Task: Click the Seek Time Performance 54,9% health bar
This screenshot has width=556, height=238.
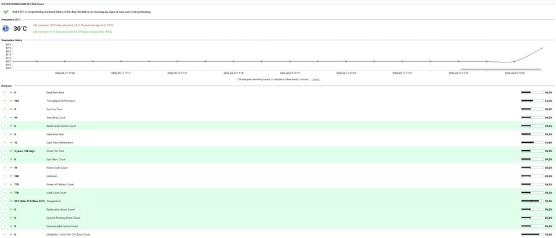Action: coord(533,143)
